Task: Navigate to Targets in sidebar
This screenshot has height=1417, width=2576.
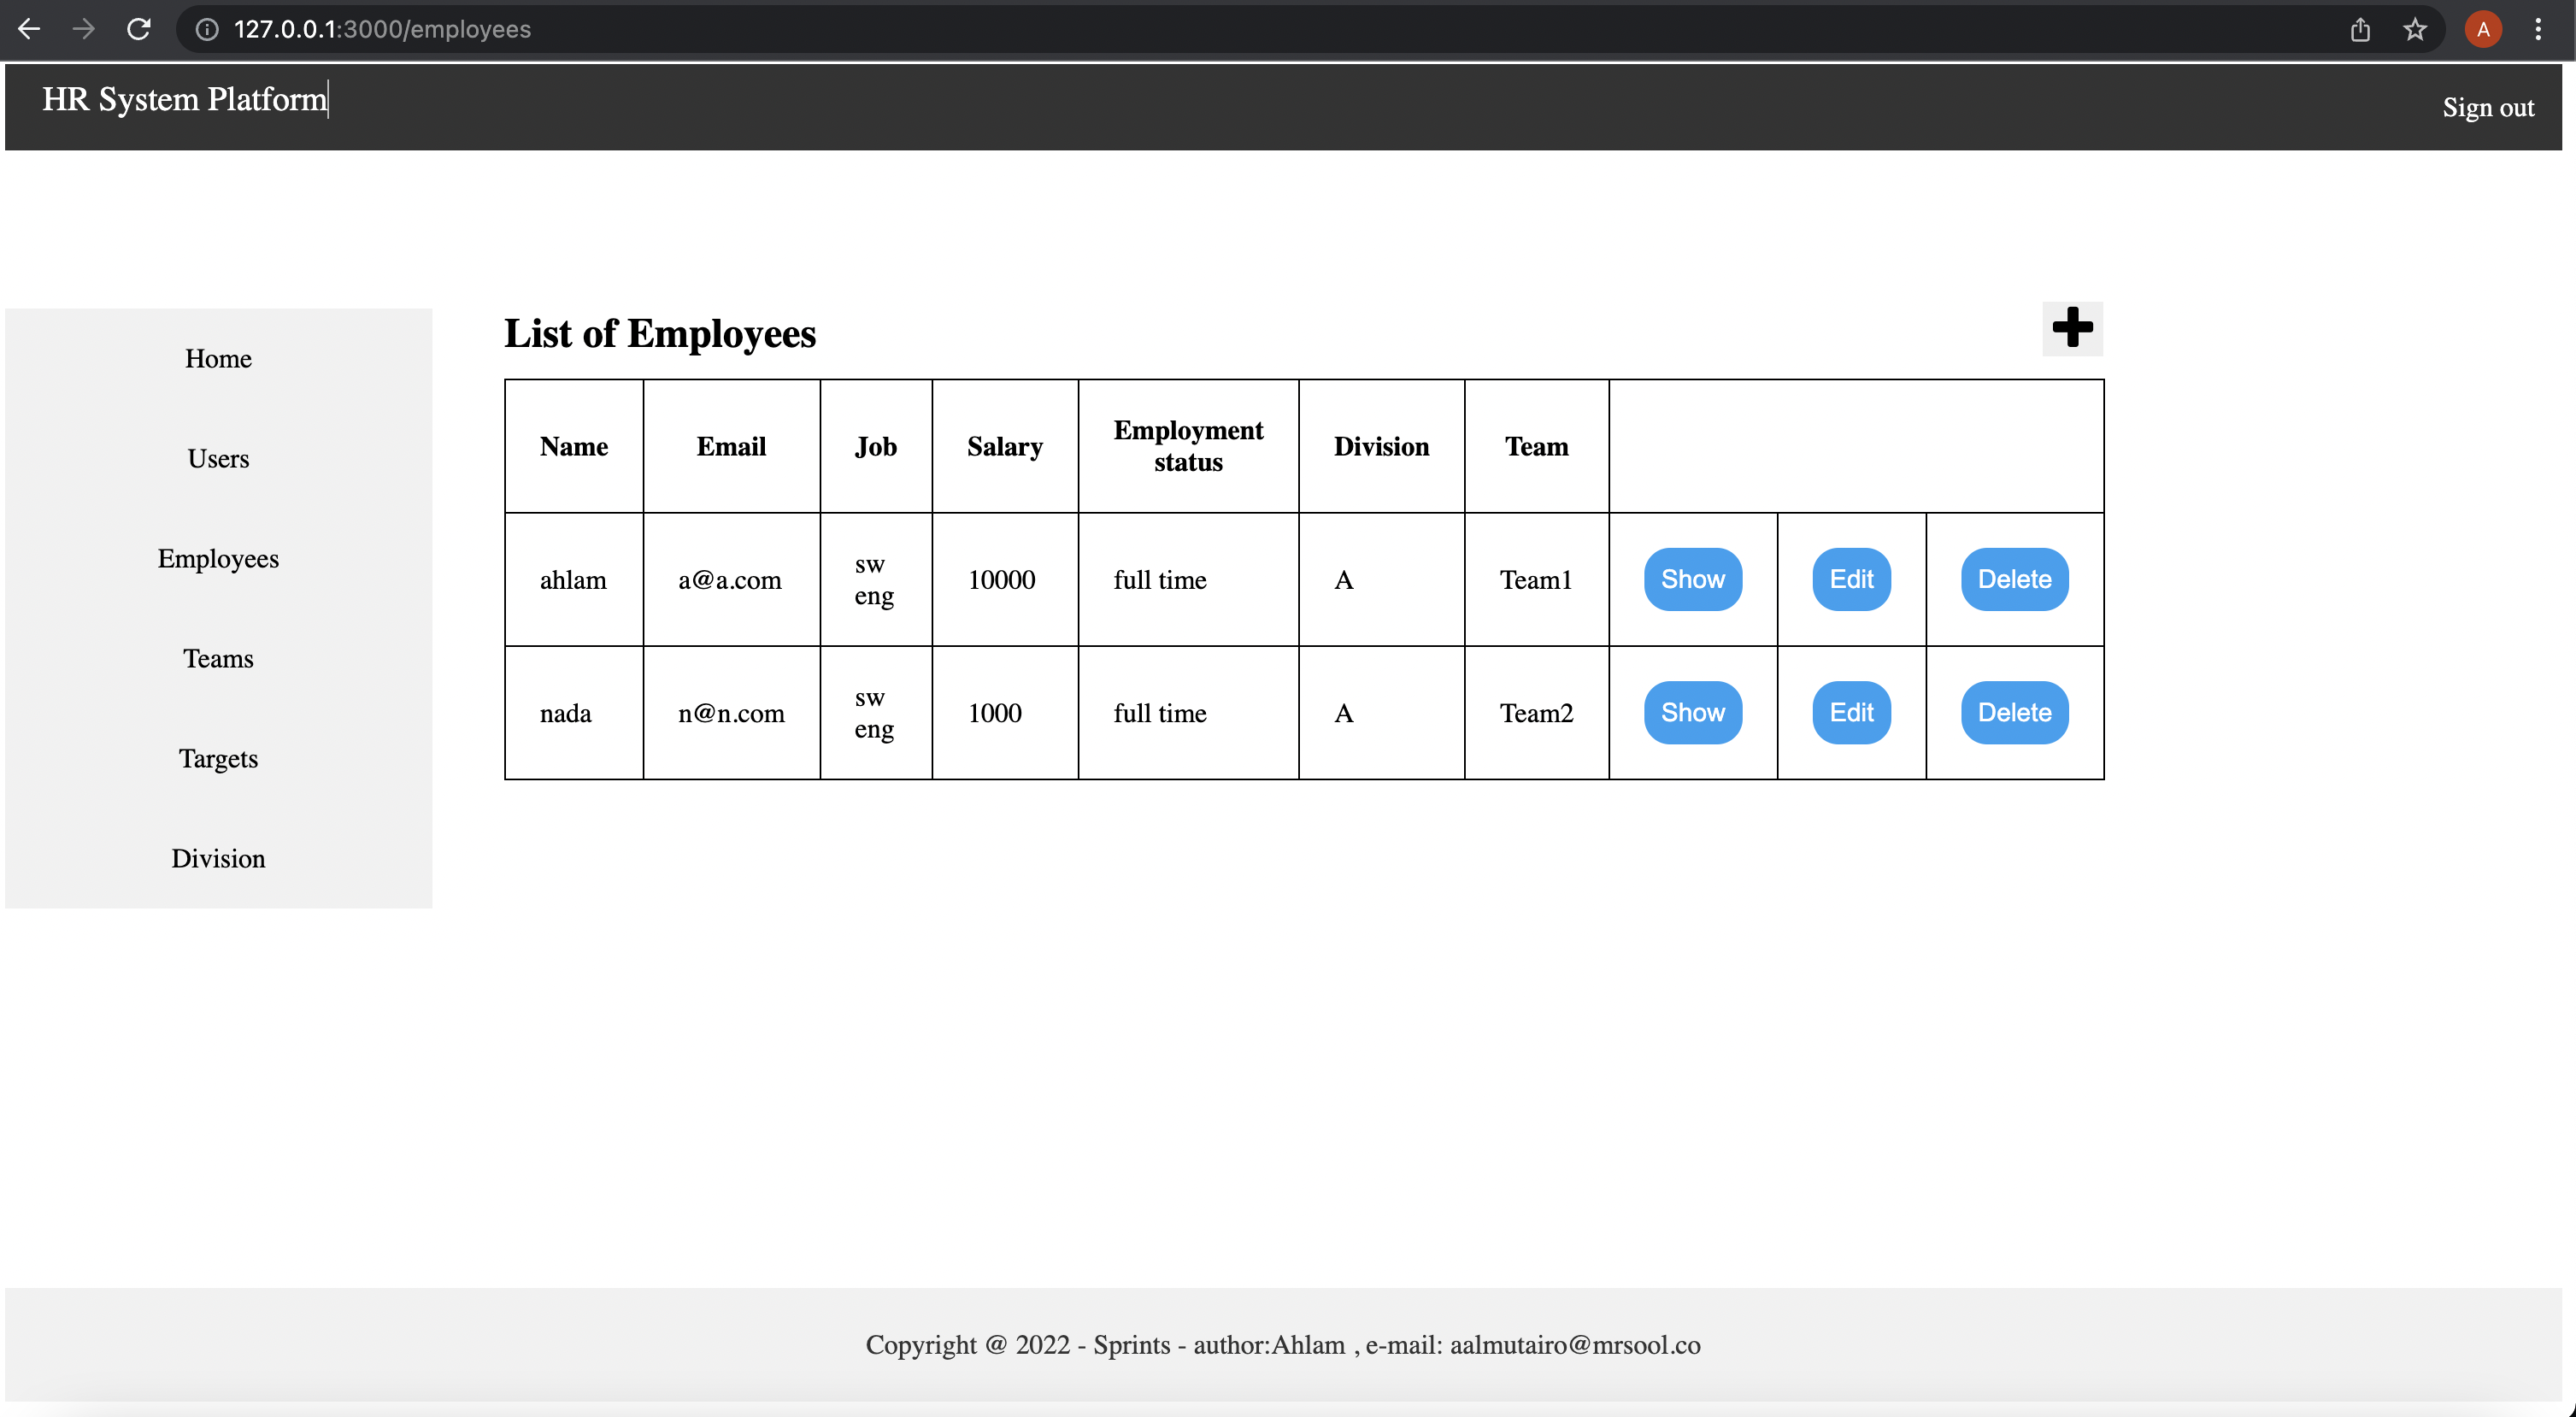Action: [218, 758]
